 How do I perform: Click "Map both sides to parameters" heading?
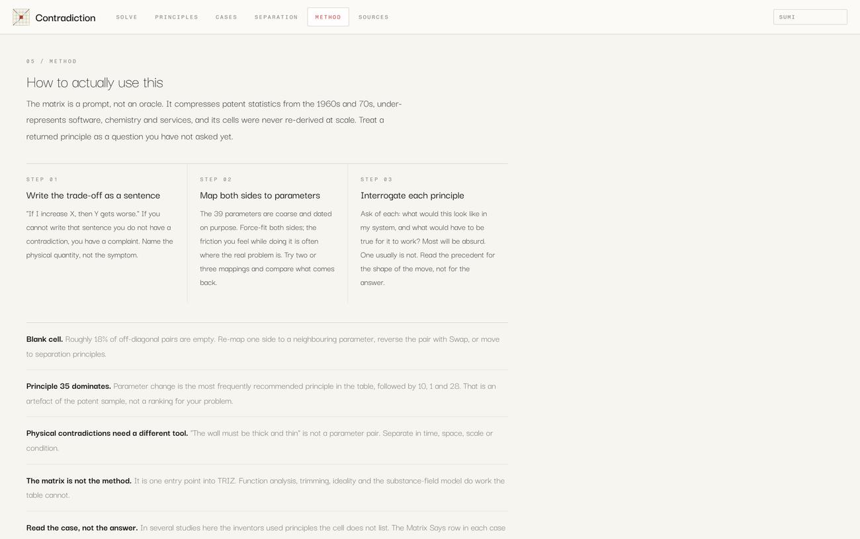pos(260,195)
